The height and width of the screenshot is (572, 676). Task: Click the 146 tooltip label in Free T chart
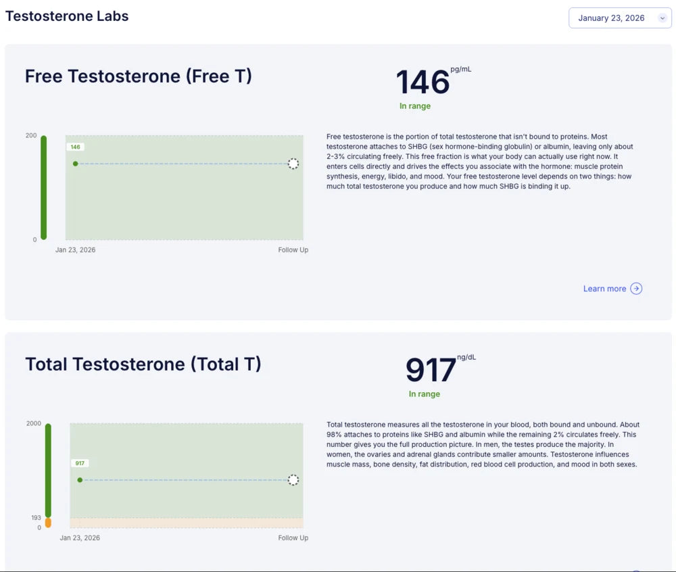(x=76, y=147)
